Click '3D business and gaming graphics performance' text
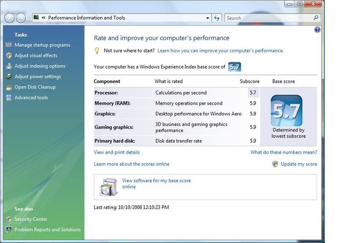Viewport: 341px width, 243px height. point(191,128)
